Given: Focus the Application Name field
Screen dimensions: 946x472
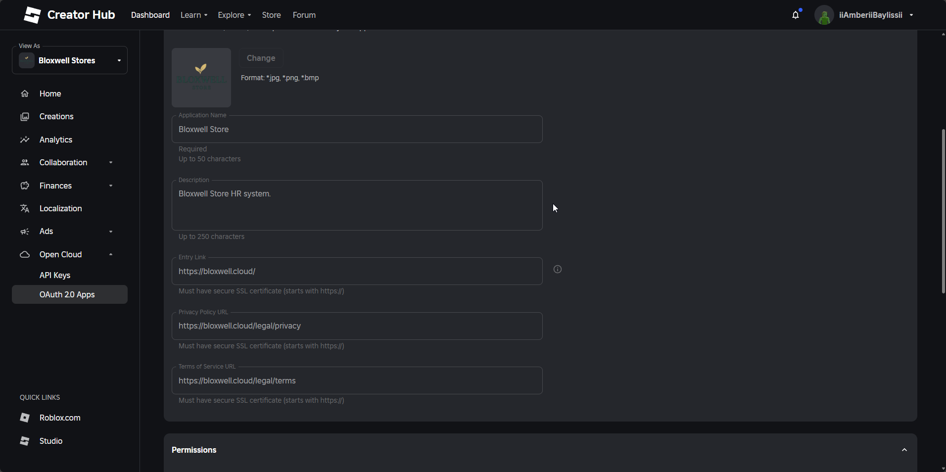Looking at the screenshot, I should 357,129.
